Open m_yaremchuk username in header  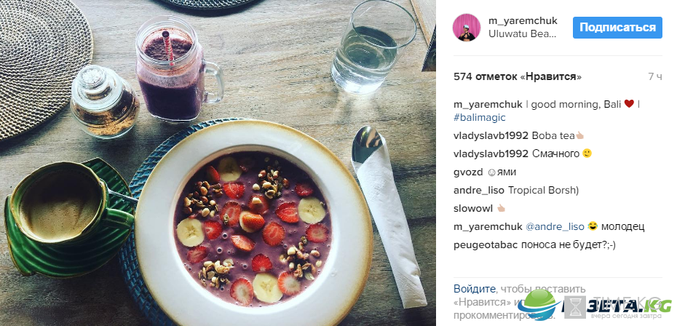523,20
